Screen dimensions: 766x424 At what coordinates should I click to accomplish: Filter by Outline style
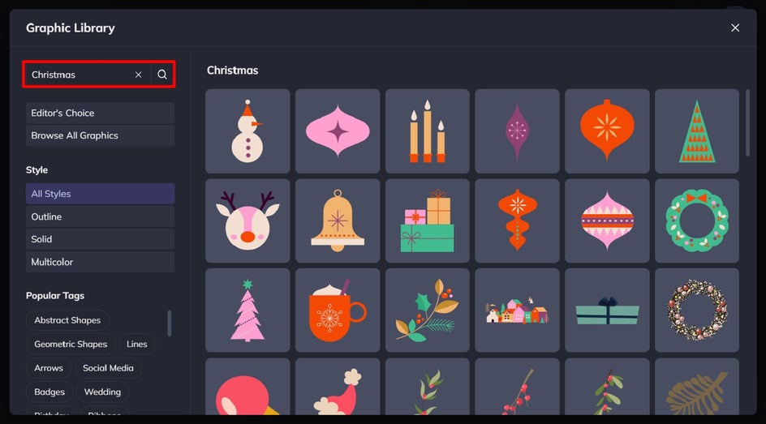pyautogui.click(x=100, y=216)
